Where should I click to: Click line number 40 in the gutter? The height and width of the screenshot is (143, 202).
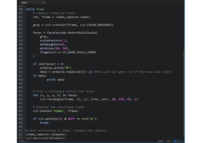(20, 87)
